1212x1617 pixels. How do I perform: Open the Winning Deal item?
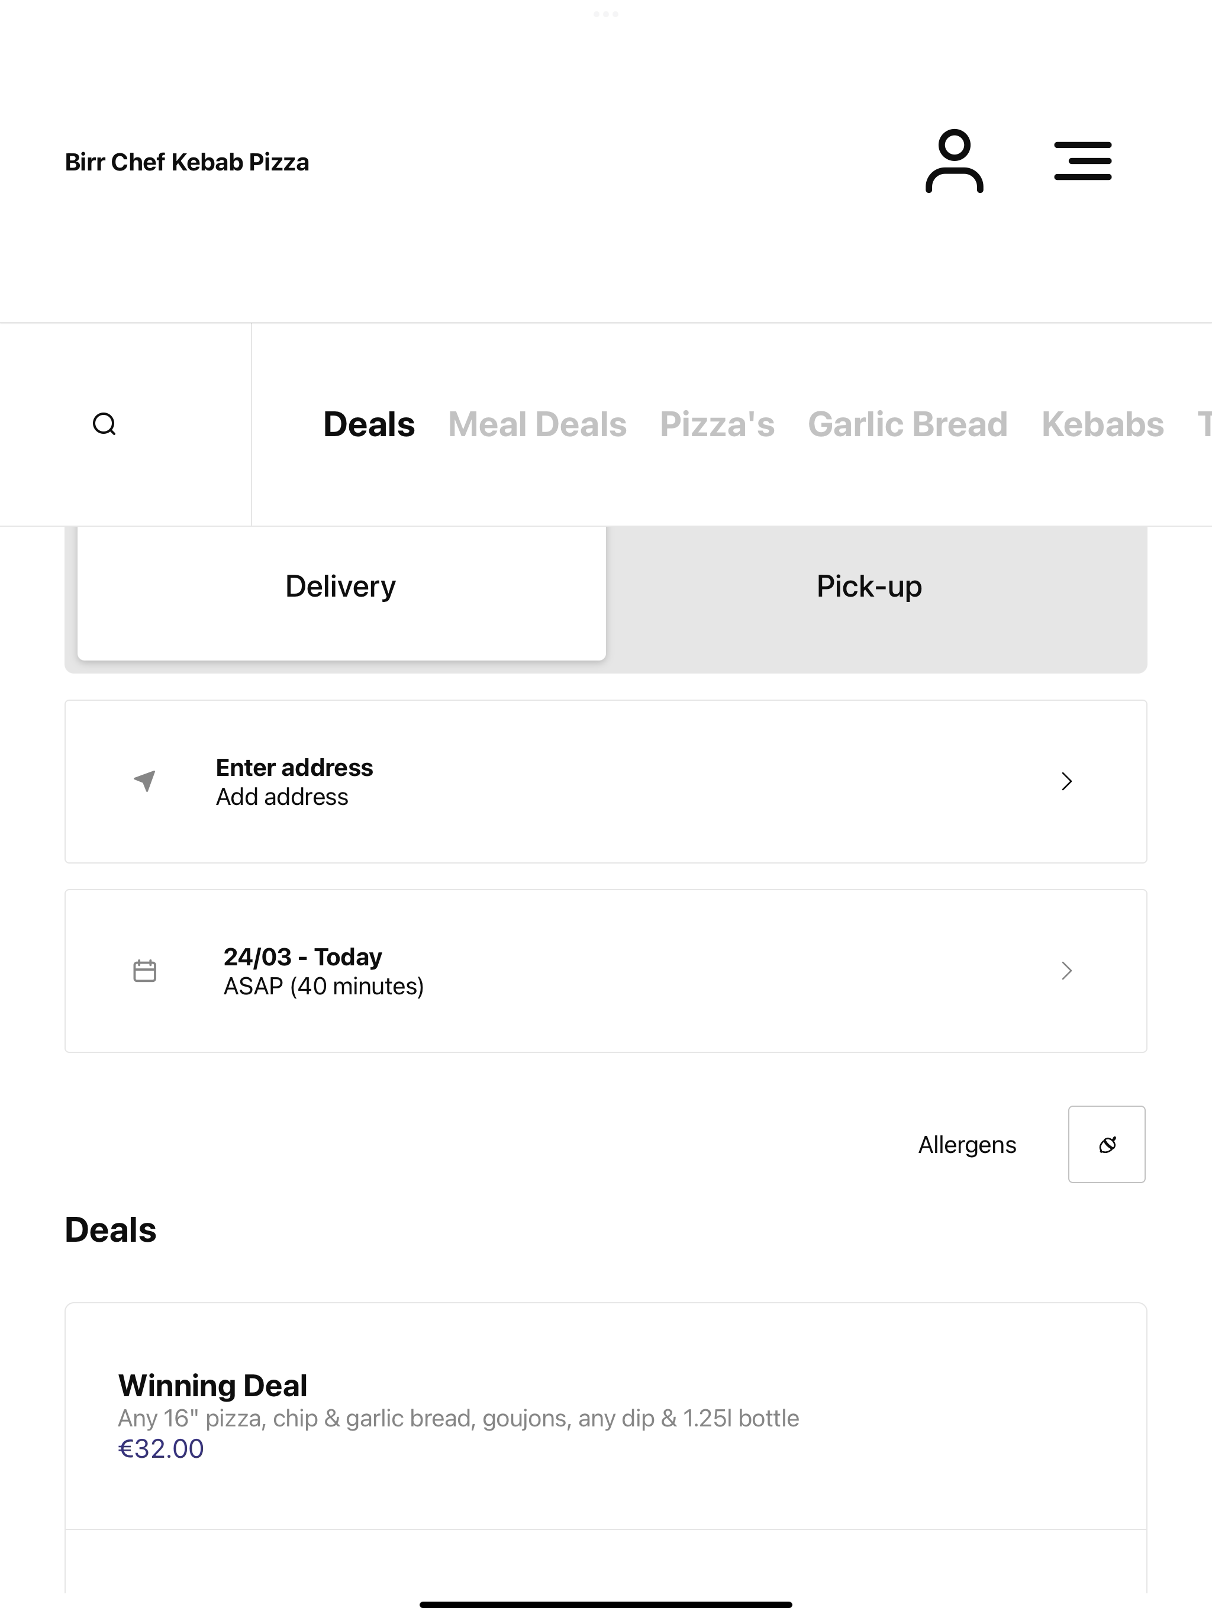[x=606, y=1416]
